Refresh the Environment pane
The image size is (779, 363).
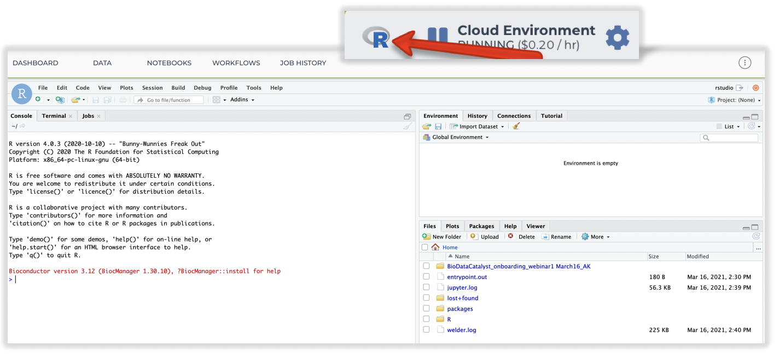(x=751, y=126)
